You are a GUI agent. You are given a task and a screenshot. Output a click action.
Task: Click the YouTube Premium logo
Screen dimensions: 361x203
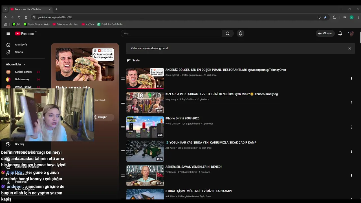pyautogui.click(x=25, y=33)
